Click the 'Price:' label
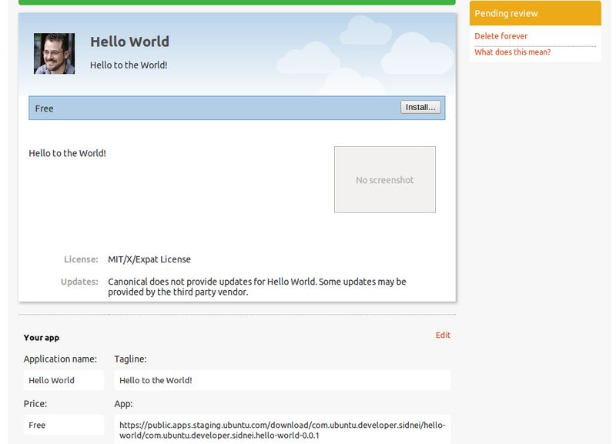 click(x=35, y=403)
